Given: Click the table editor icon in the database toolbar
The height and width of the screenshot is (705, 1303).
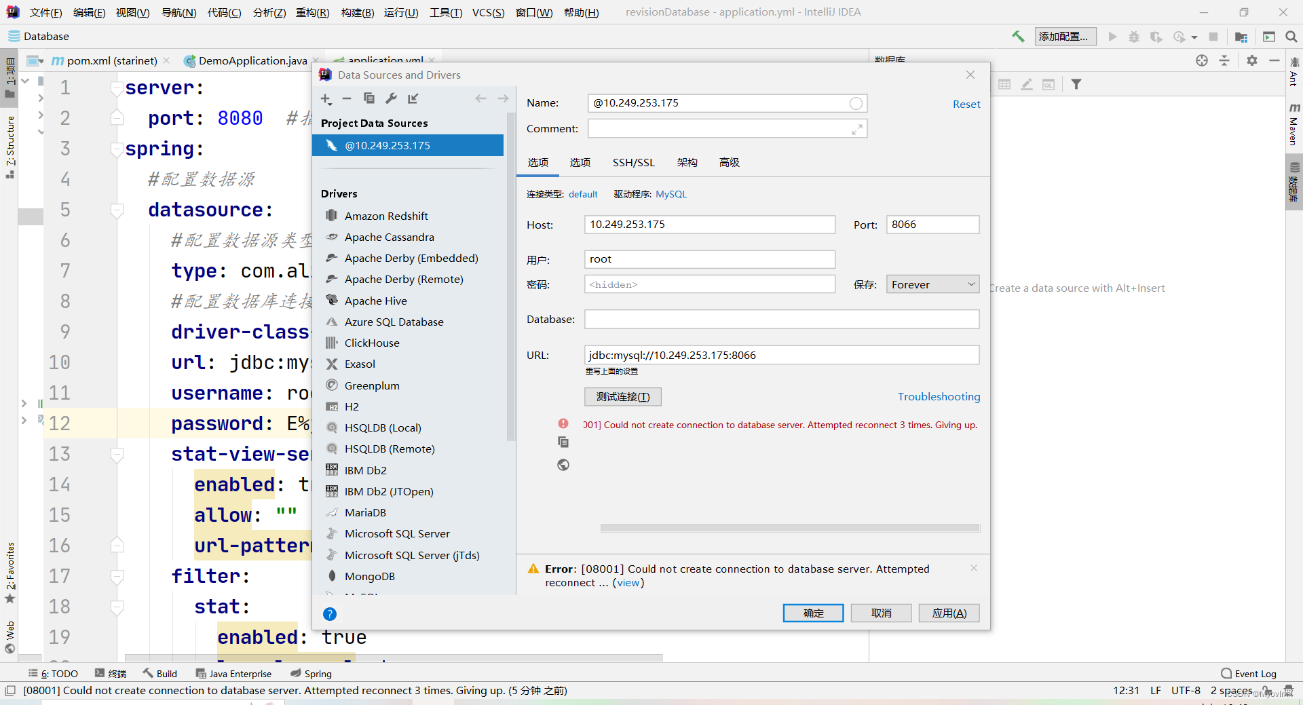Looking at the screenshot, I should tap(1004, 84).
